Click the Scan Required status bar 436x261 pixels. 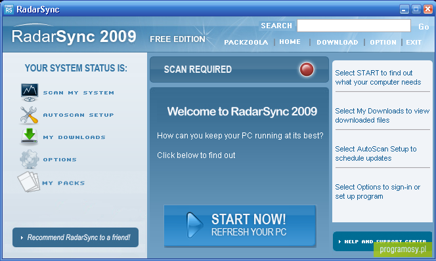point(239,70)
